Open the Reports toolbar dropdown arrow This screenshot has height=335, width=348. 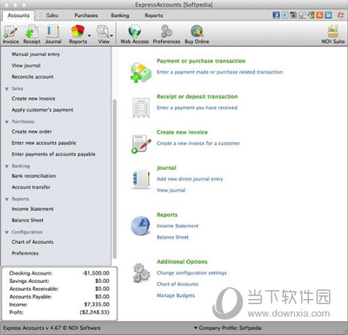click(x=90, y=36)
